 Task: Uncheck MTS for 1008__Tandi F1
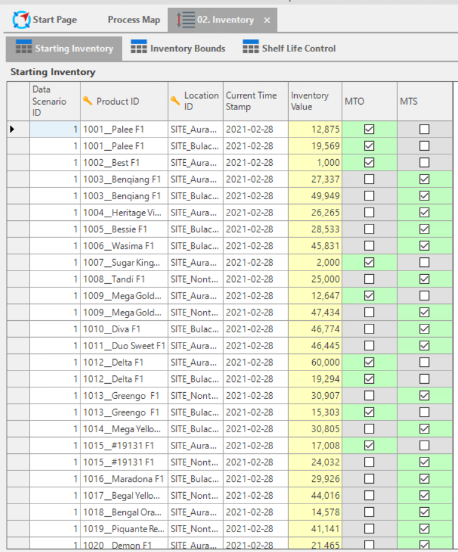424,279
